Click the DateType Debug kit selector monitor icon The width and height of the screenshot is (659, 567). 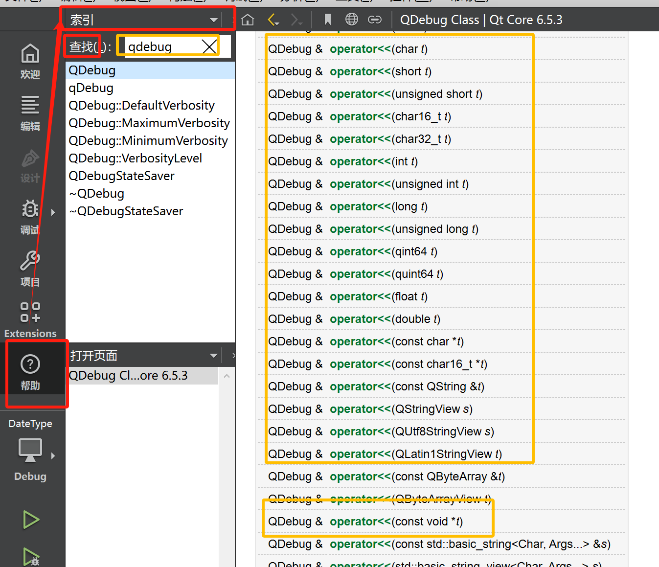tap(30, 450)
